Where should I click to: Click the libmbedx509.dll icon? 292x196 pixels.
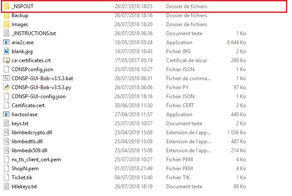pyautogui.click(x=6, y=151)
